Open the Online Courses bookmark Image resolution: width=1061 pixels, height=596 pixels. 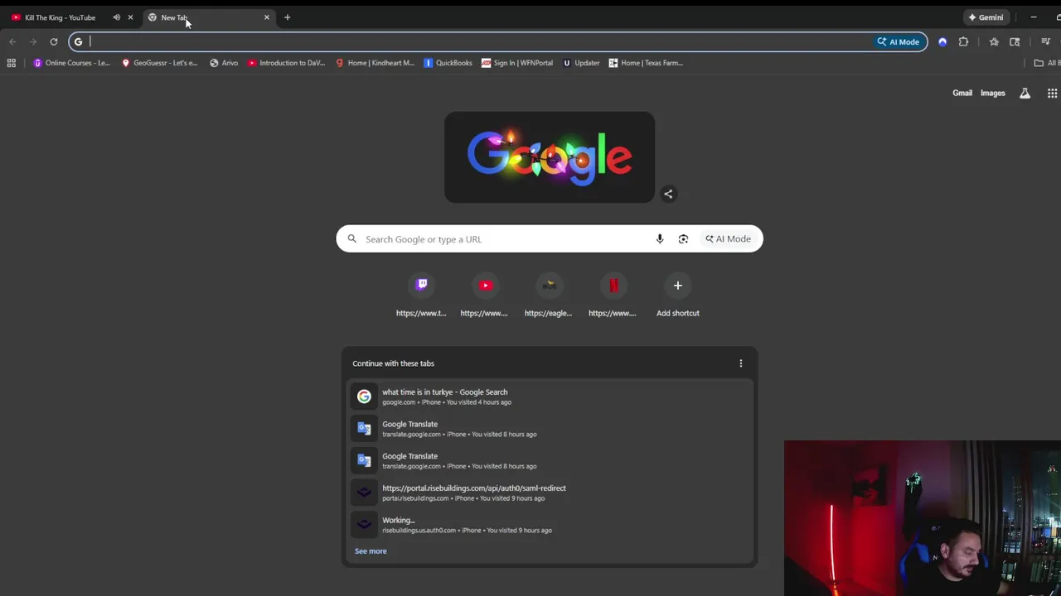click(71, 63)
